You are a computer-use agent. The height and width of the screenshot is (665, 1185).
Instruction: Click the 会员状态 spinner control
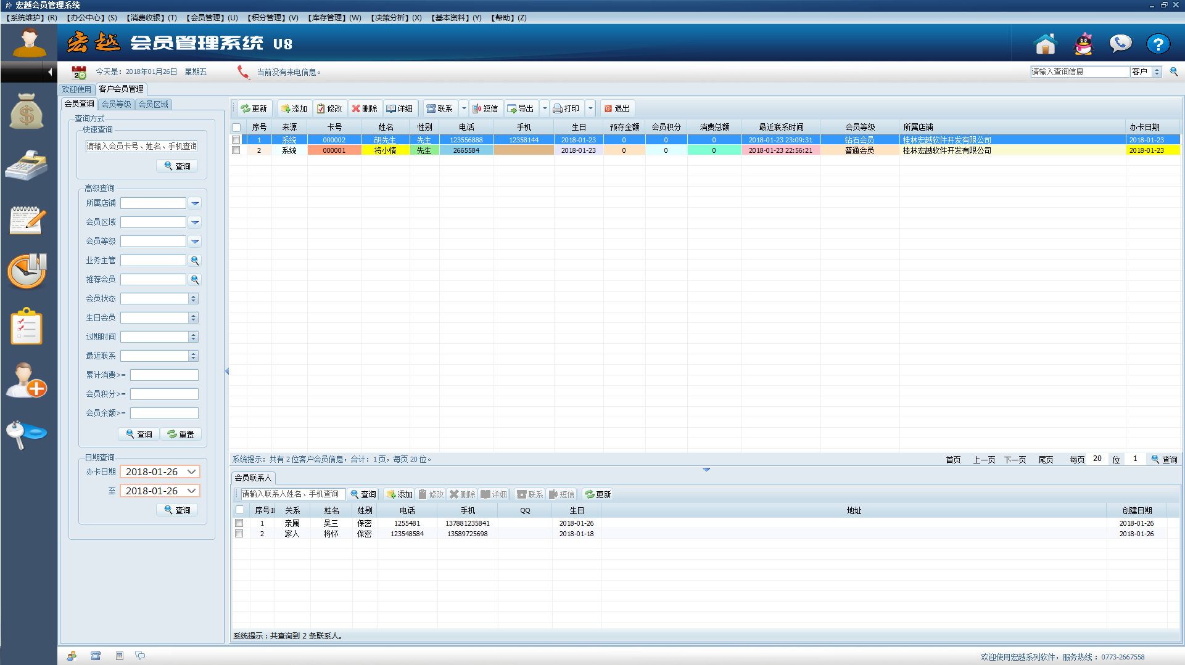[x=193, y=299]
